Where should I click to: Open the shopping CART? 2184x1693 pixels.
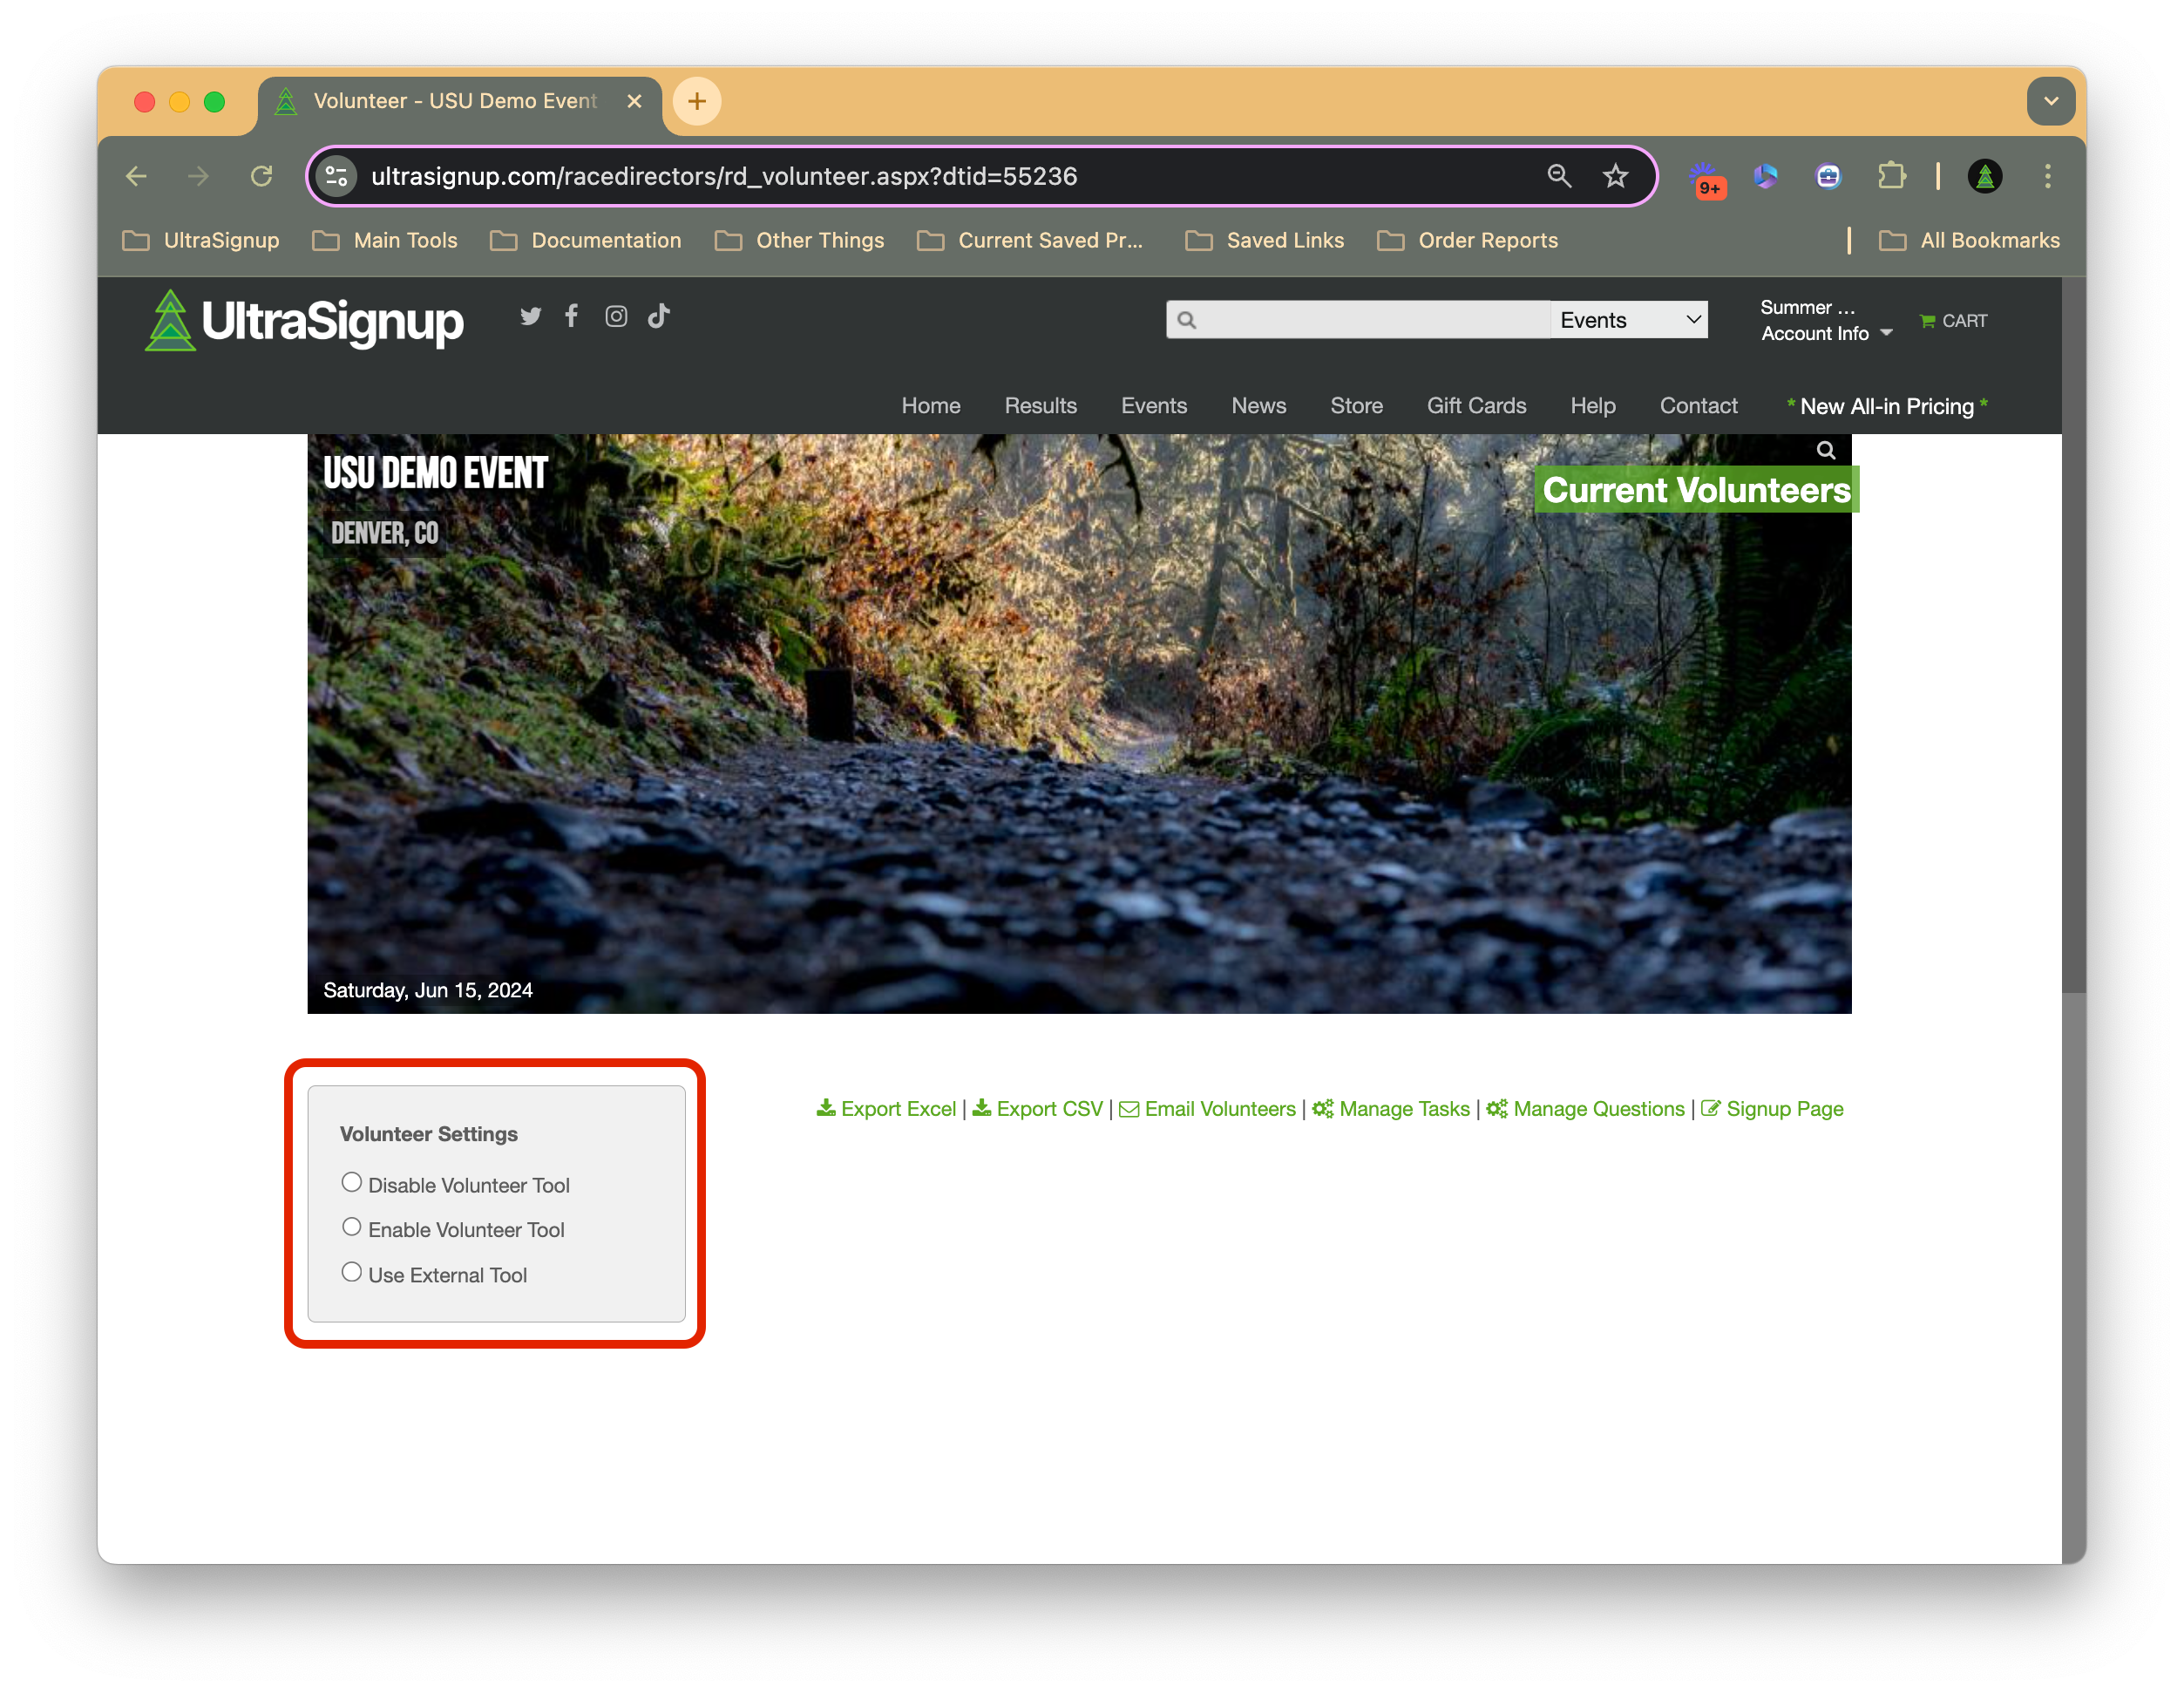click(1953, 321)
